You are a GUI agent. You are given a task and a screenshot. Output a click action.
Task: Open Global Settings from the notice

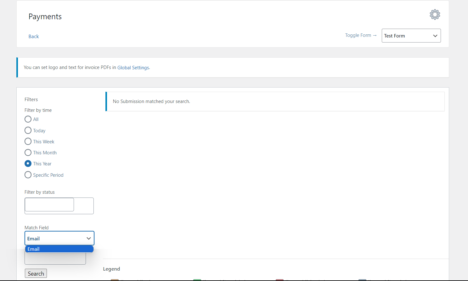pos(133,67)
